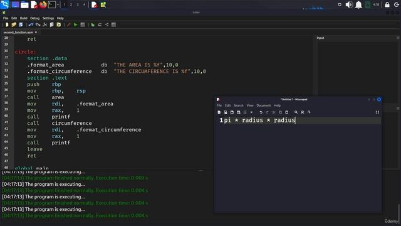Click the Step over debug icon

coord(100,24)
